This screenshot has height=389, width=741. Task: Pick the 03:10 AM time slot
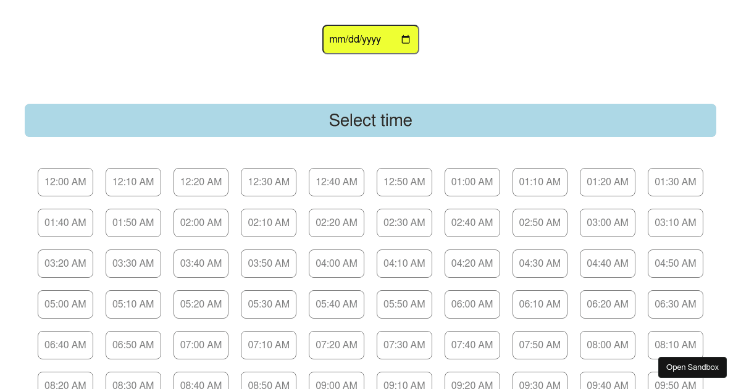[676, 223]
